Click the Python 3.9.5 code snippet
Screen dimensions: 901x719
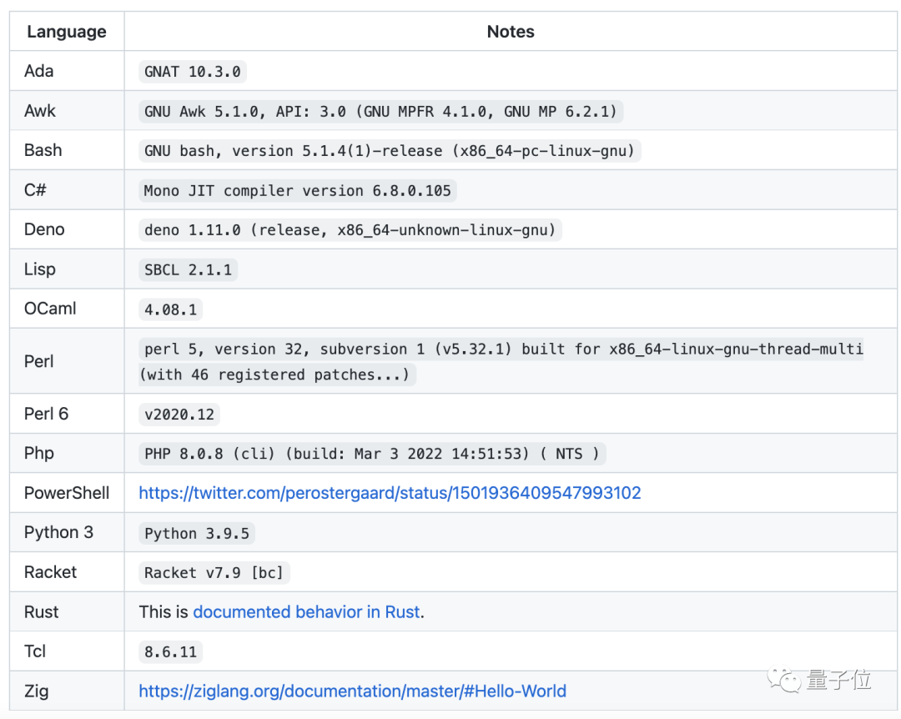197,533
